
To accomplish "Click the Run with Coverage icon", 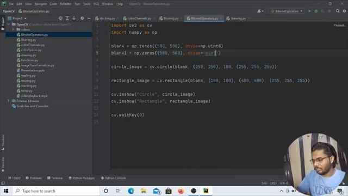I will coord(322,11).
